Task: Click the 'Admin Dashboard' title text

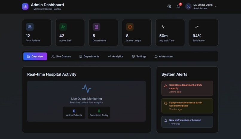Action: point(47,5)
